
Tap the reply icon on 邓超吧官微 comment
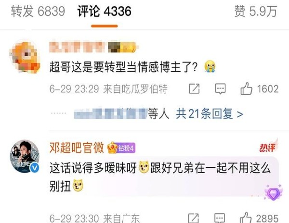pos(220,219)
